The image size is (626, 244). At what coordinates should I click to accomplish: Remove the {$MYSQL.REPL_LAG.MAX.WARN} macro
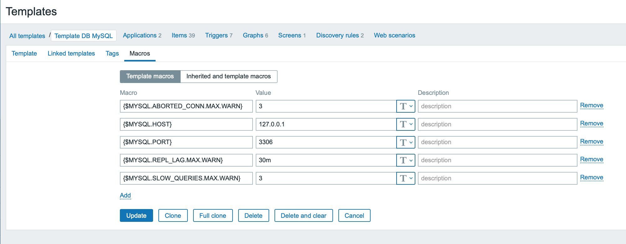pos(592,159)
